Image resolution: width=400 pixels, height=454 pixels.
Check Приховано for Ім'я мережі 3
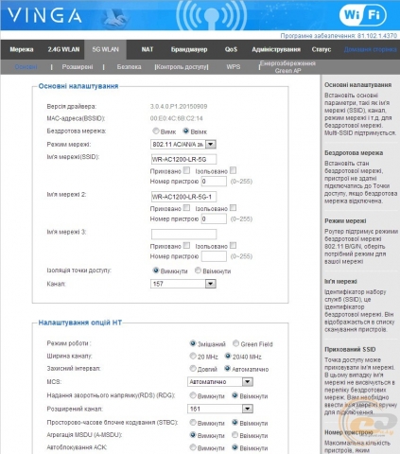[x=186, y=245]
